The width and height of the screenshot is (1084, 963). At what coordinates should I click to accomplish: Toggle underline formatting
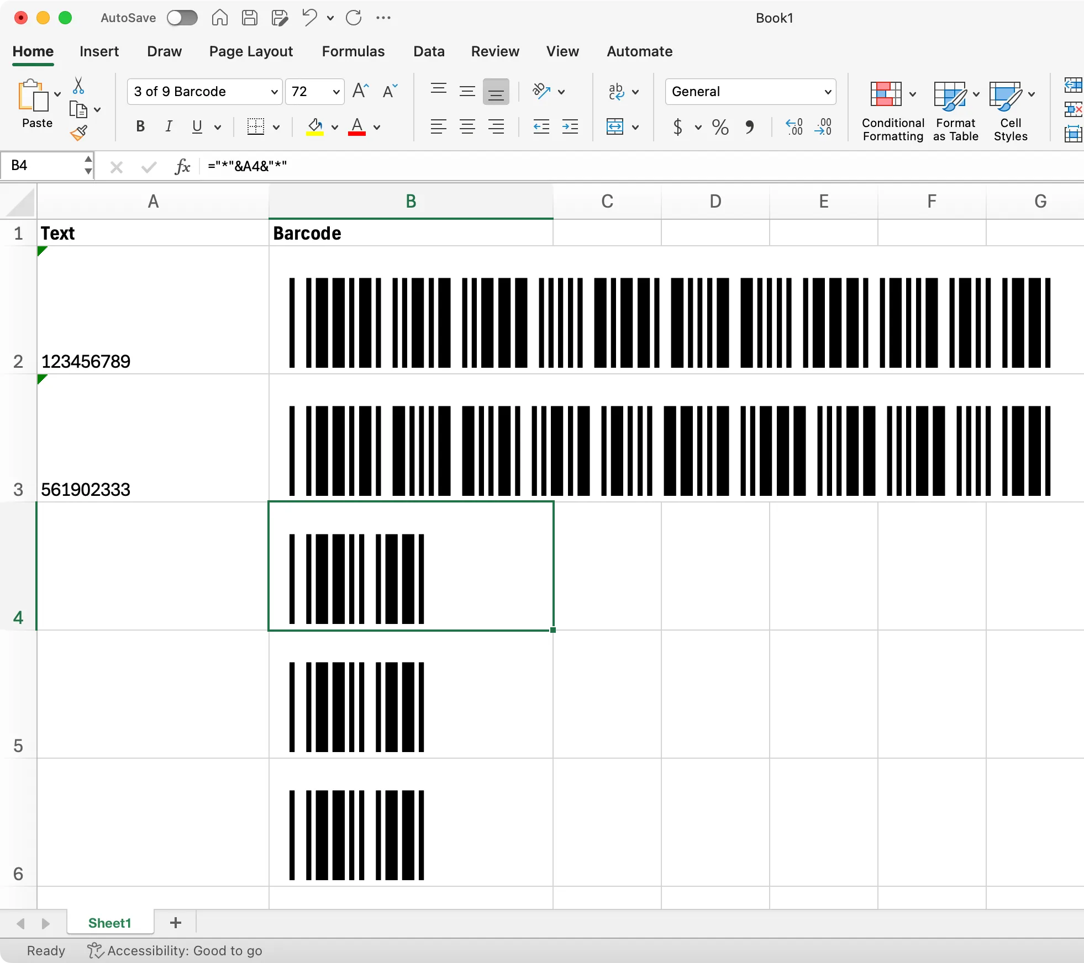(197, 127)
